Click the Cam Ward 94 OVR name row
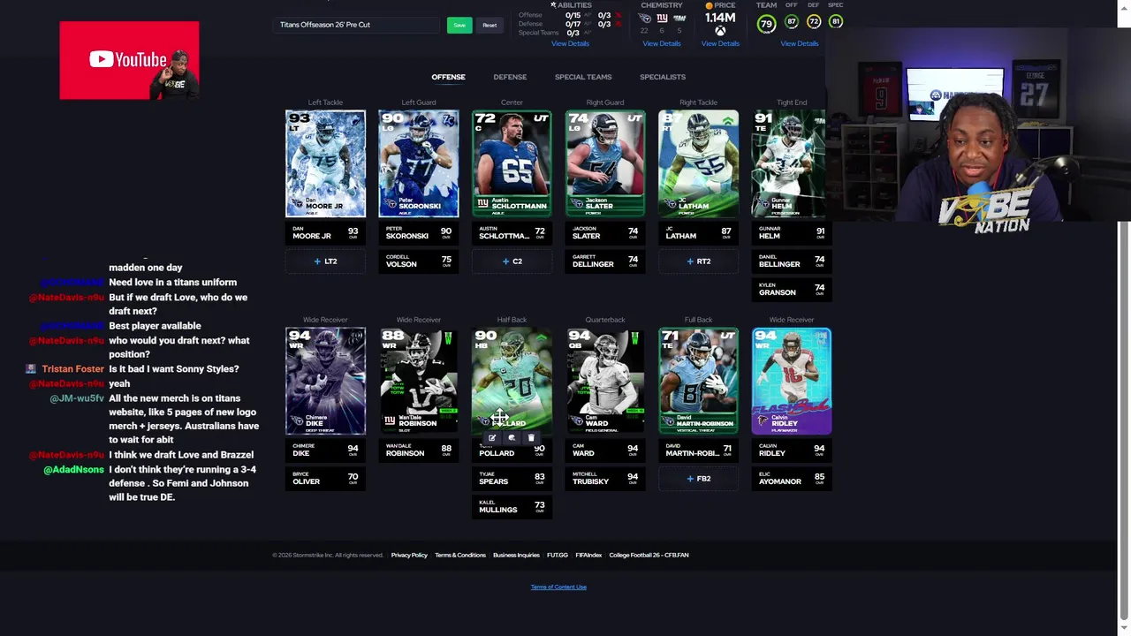Viewport: 1131px width, 636px height. tap(605, 450)
